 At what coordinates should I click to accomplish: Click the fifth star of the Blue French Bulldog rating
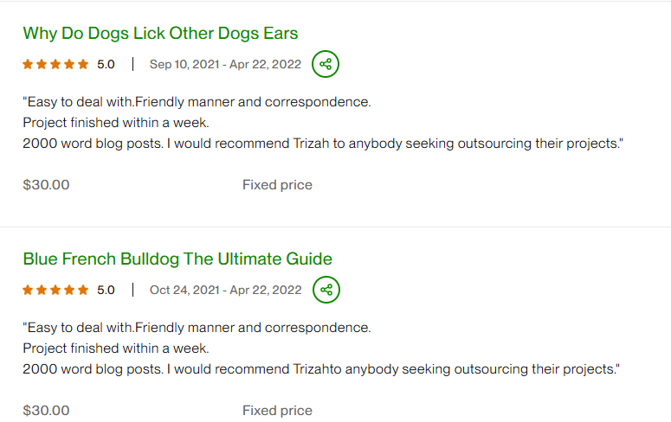(83, 290)
